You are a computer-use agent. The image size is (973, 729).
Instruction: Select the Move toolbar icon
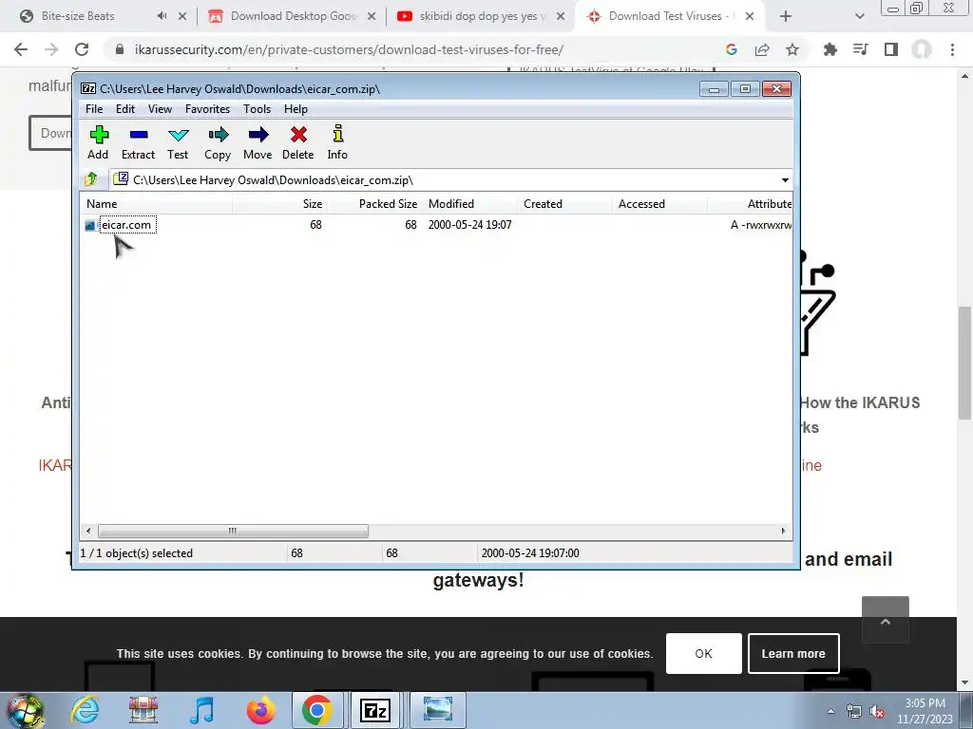[258, 143]
